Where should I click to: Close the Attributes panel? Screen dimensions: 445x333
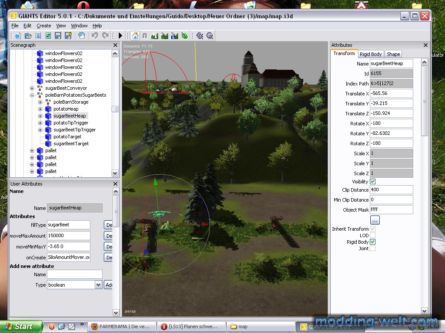pyautogui.click(x=425, y=45)
